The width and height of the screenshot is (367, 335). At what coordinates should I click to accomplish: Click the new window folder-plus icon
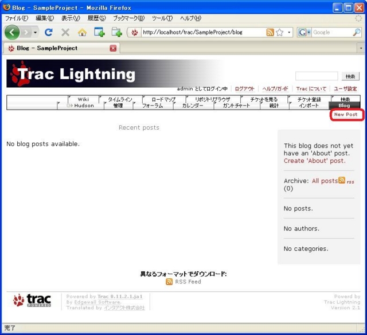tap(116, 32)
